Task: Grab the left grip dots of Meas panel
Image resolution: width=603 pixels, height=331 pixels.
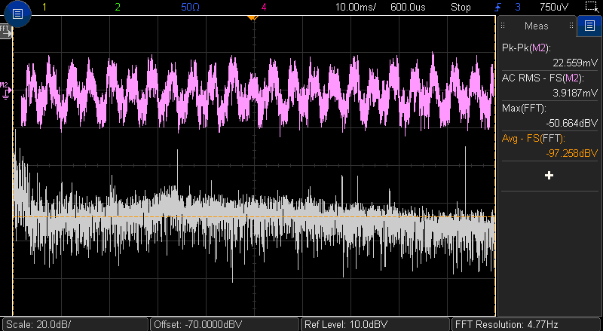Action: (x=503, y=26)
